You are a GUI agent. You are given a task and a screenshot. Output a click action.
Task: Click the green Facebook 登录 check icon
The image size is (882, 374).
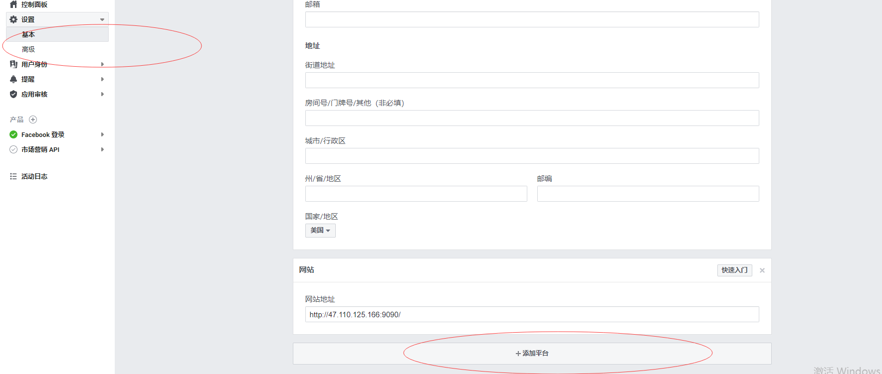[13, 134]
